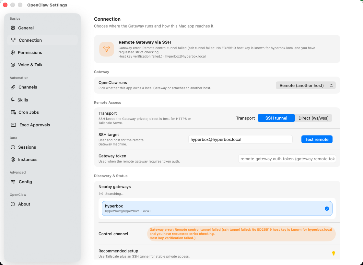Open the OpenClaw runs dropdown
363x265 pixels.
306,85
